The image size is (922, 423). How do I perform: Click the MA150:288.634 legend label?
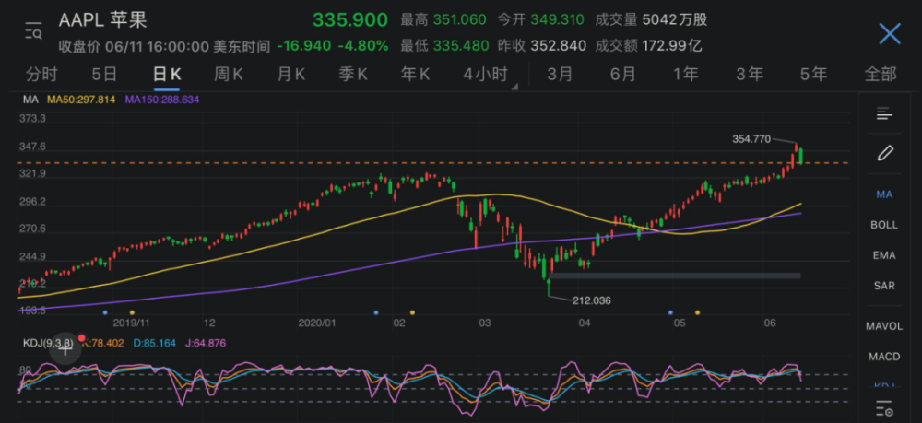[162, 100]
